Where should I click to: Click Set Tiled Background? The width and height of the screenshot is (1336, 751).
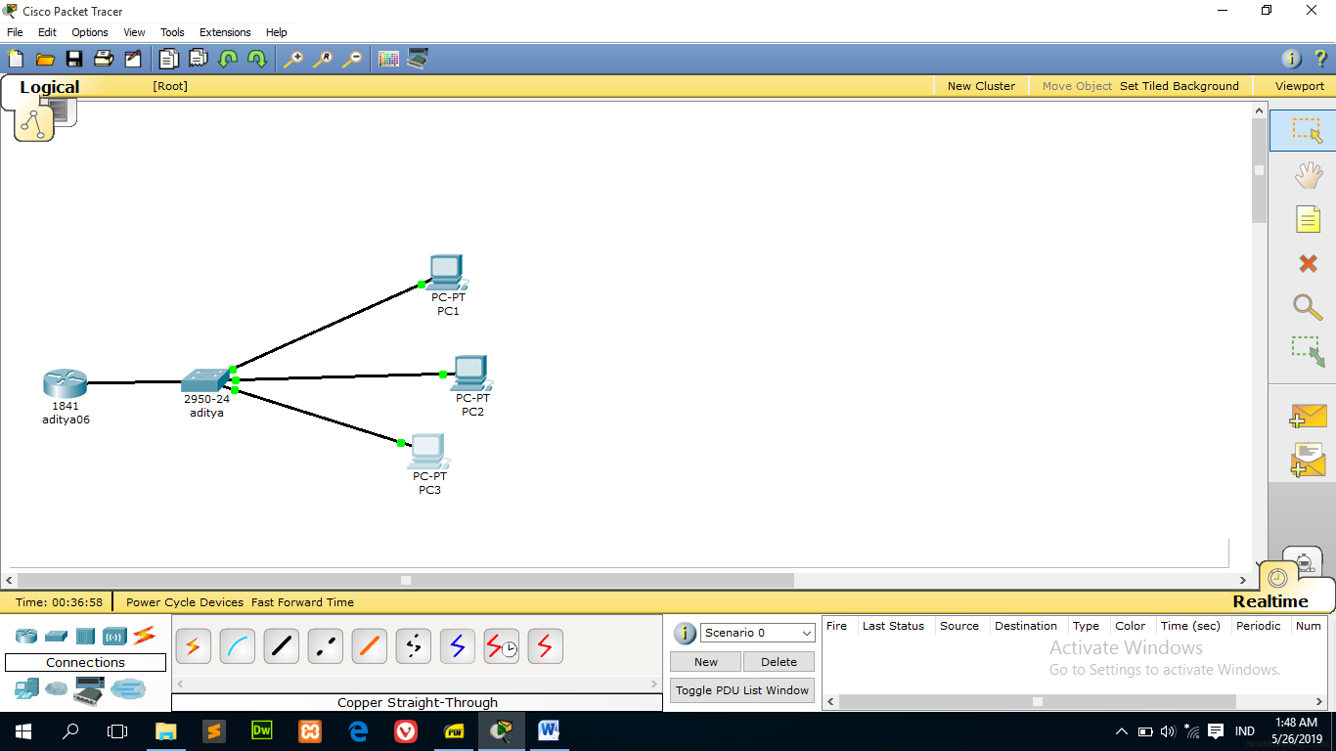[1180, 86]
